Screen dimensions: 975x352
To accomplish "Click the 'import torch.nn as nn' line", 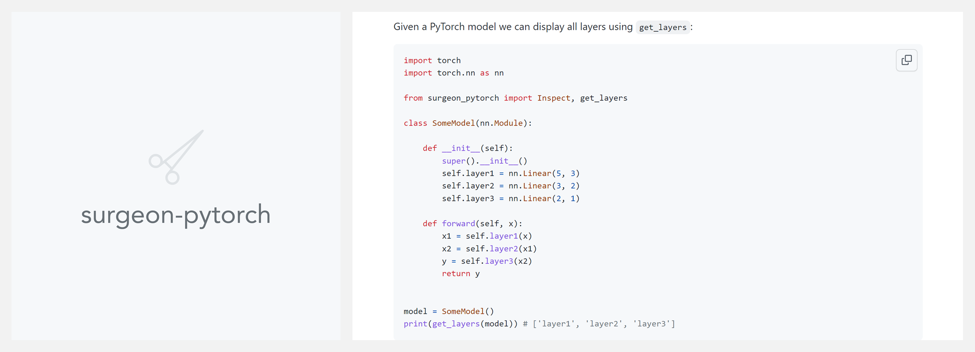I will (x=453, y=73).
